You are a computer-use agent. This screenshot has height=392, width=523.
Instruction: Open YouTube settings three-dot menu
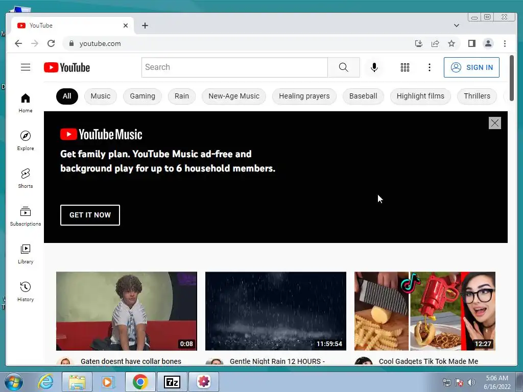pyautogui.click(x=429, y=67)
